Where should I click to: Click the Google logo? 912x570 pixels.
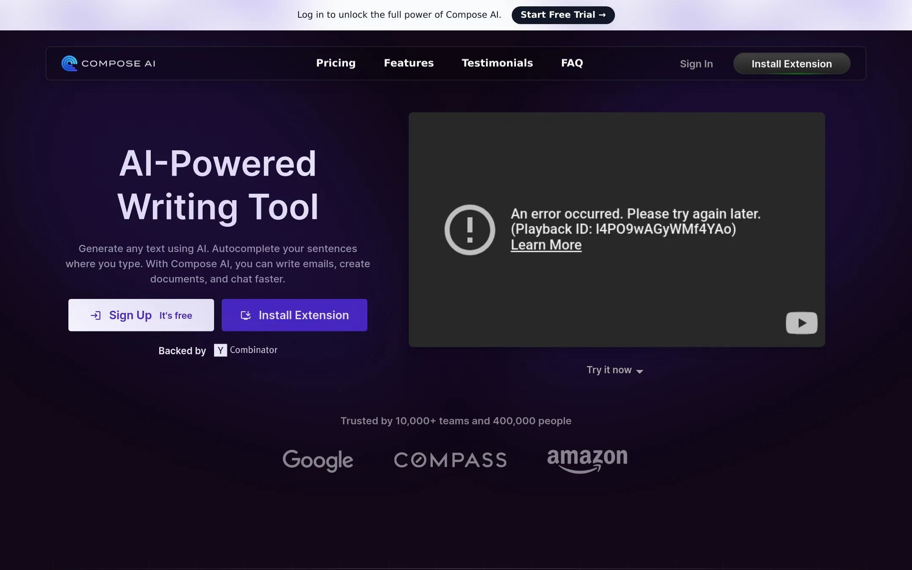click(x=318, y=460)
